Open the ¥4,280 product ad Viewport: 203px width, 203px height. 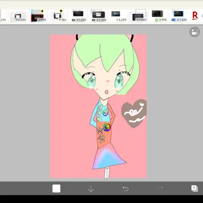[x=118, y=16]
